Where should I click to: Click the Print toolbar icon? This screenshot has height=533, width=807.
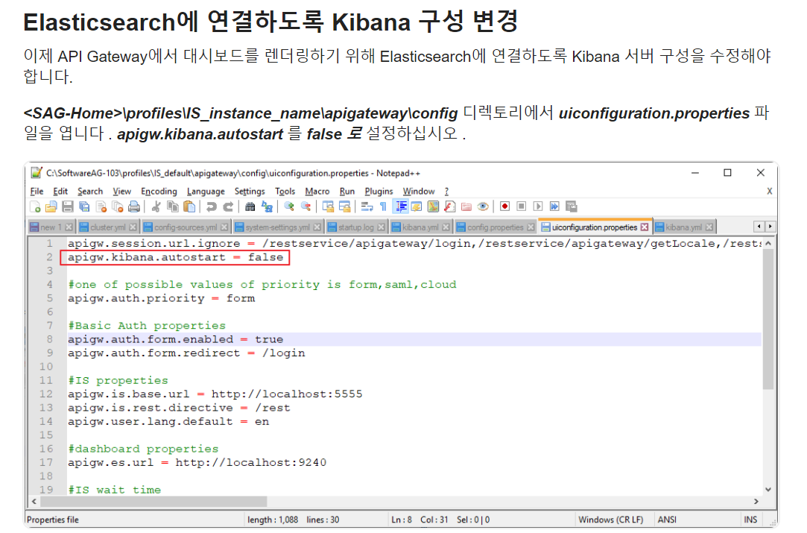coord(134,206)
